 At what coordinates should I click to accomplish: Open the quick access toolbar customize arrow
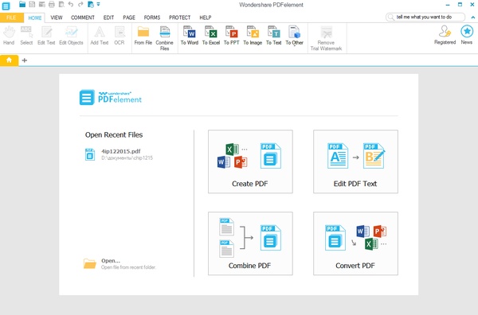pos(99,4)
